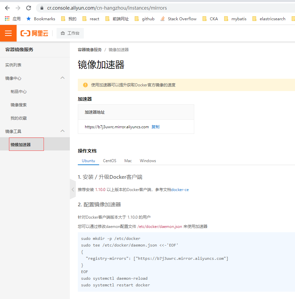This screenshot has width=295, height=299.
Task: Open the docker-ce documentation link
Action: (x=180, y=190)
